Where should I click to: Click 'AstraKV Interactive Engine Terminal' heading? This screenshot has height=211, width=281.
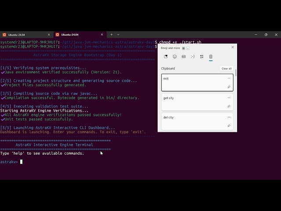(54, 145)
